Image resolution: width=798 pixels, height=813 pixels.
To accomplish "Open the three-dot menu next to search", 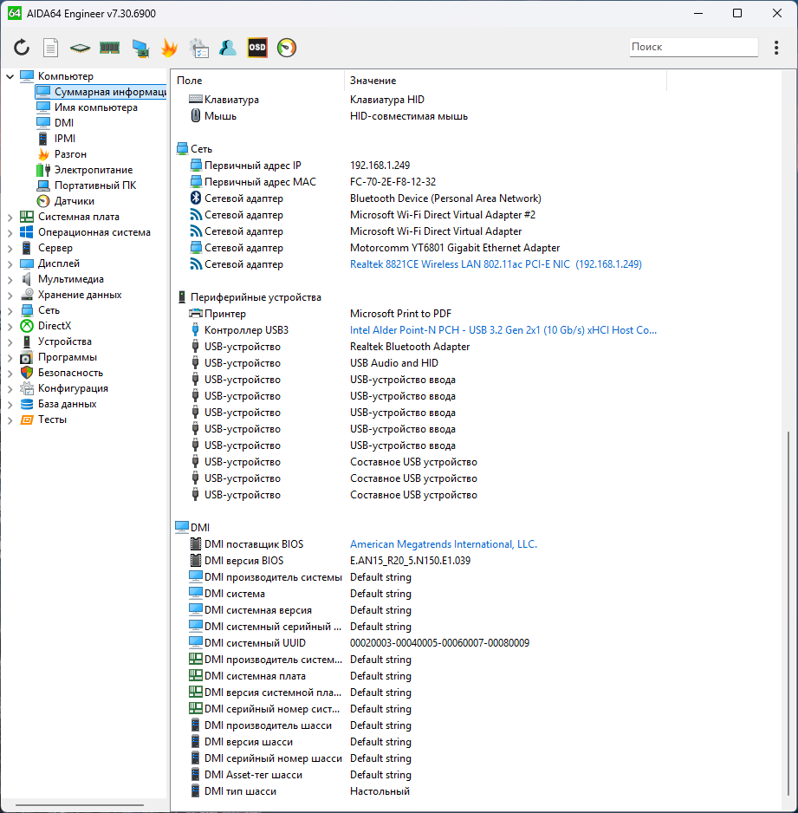I will click(x=775, y=48).
